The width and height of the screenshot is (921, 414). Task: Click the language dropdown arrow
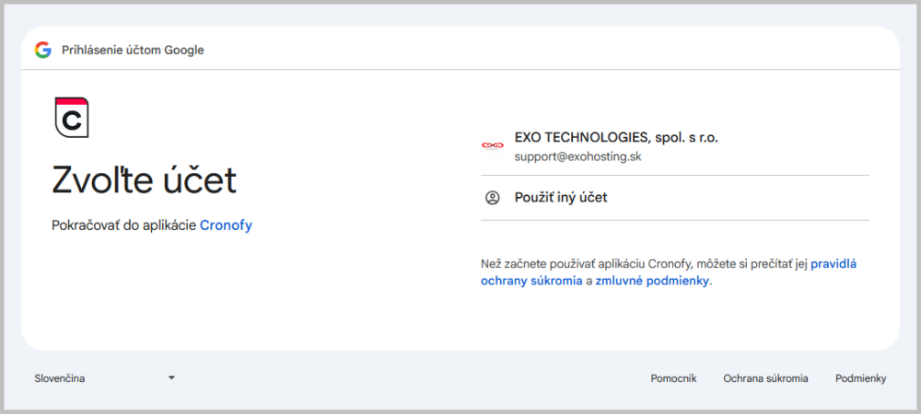(171, 378)
